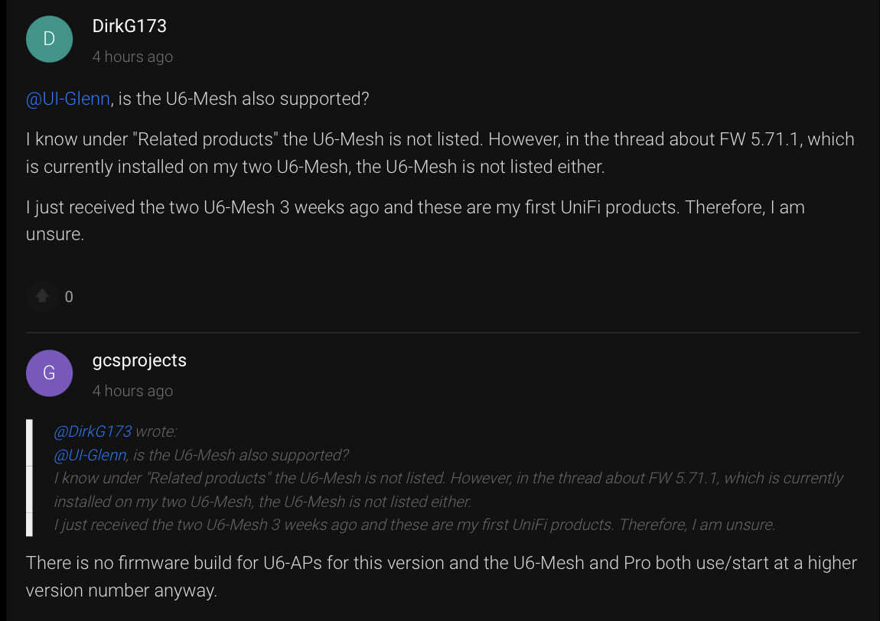
Task: Open the DirkG173 username in the post header
Action: point(129,26)
